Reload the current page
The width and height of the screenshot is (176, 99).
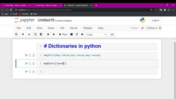(x=11, y=10)
